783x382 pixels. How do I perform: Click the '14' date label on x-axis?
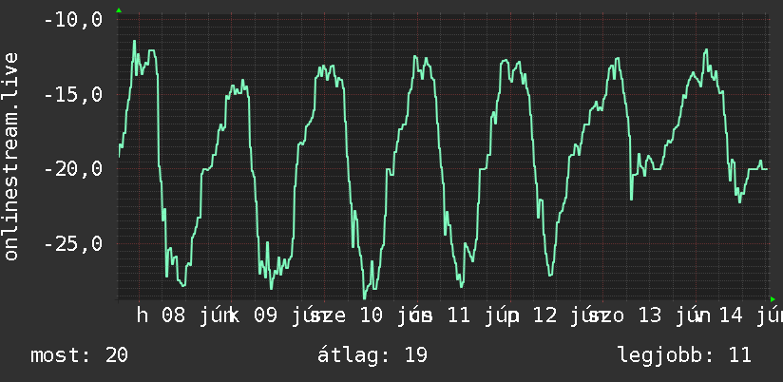tap(731, 316)
